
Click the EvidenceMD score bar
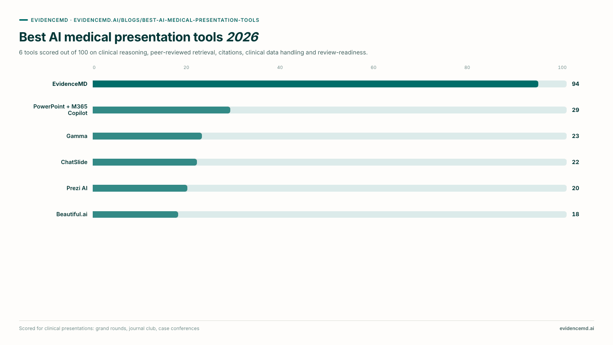315,84
